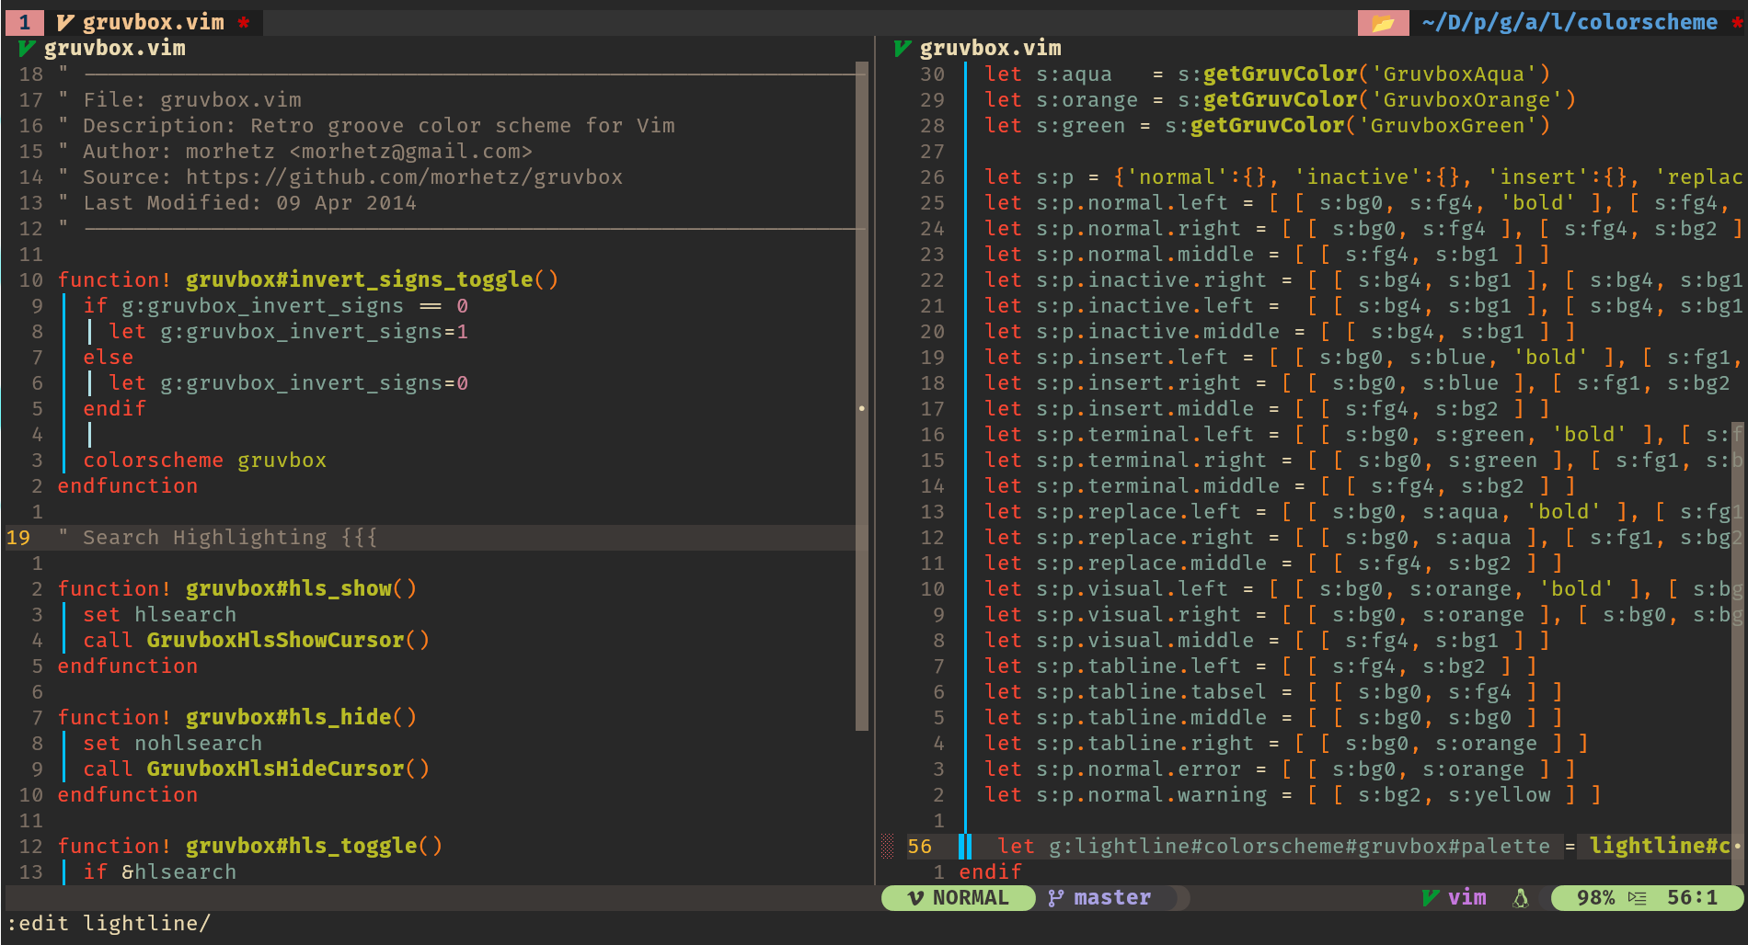Viewport: 1748px width, 945px height.
Task: Click the 'function! gruvbox#hls_show()' line
Action: [237, 588]
